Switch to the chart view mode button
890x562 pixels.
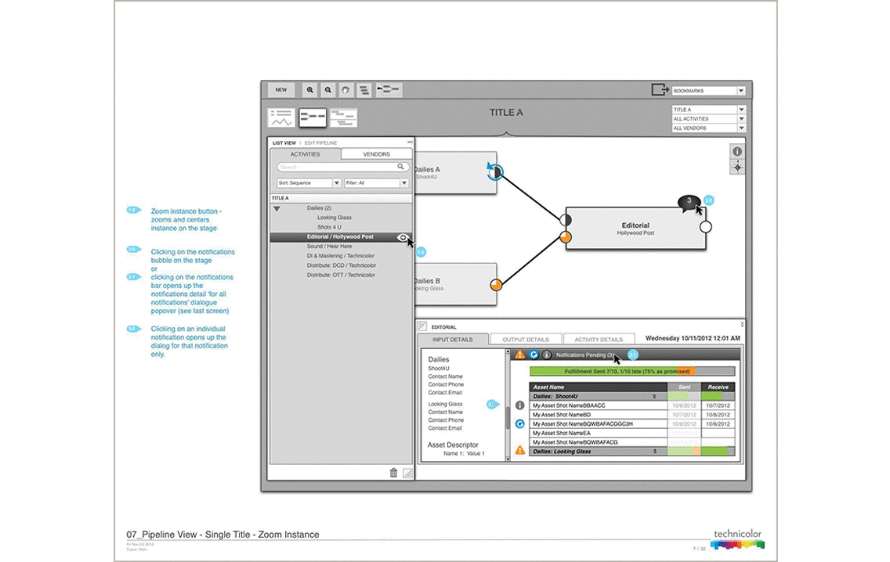[x=282, y=117]
